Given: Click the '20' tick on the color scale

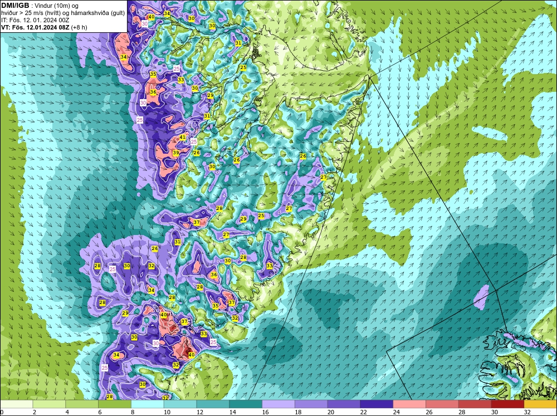Looking at the screenshot, I should (330, 412).
